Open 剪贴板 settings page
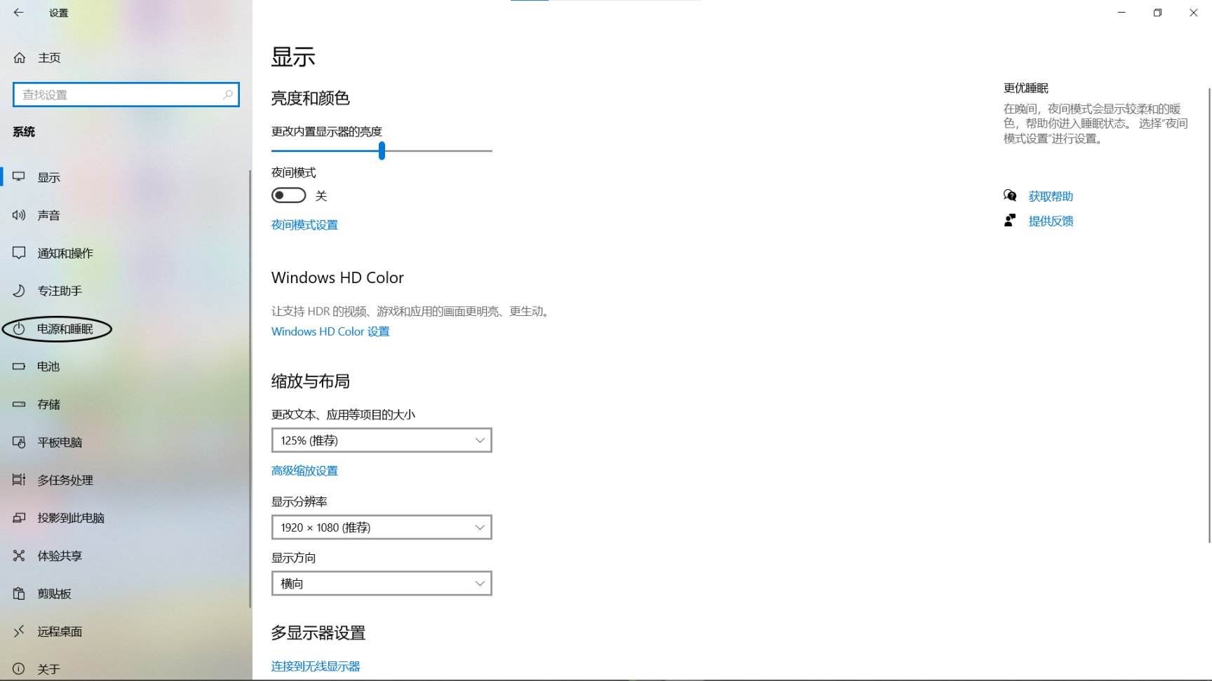The image size is (1212, 681). [55, 593]
